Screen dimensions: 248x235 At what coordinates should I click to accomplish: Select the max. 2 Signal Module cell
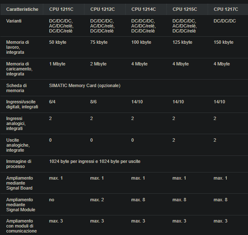pyautogui.click(x=97, y=200)
